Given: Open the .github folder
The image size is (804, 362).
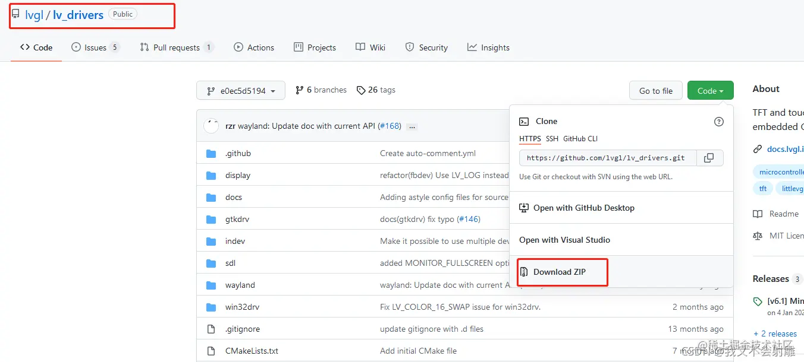Looking at the screenshot, I should click(238, 153).
